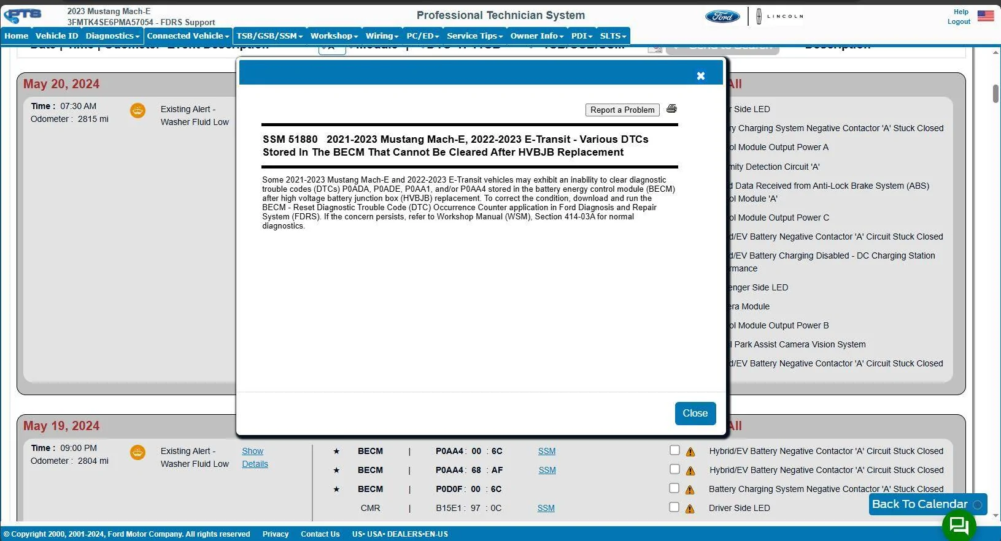Expand the PC/ED menu
Screen dimensions: 1001x541
423,36
